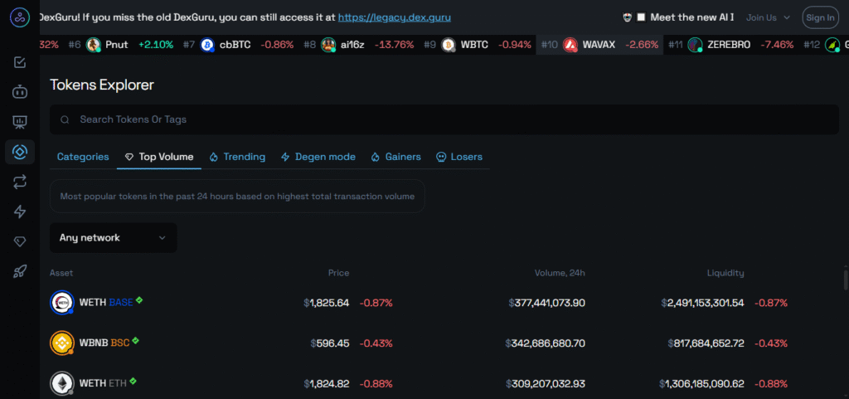Click the volume value $309,207,032.93
849x399 pixels.
tap(546, 384)
